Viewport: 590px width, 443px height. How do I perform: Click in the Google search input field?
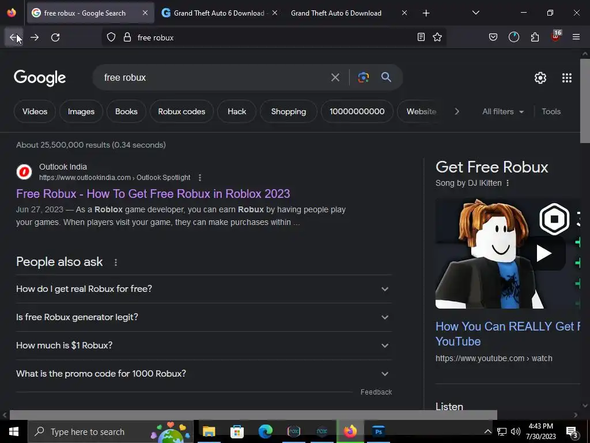pos(214,78)
